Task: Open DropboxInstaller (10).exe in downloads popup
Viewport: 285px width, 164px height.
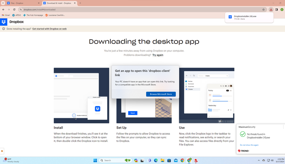Action: [249, 18]
